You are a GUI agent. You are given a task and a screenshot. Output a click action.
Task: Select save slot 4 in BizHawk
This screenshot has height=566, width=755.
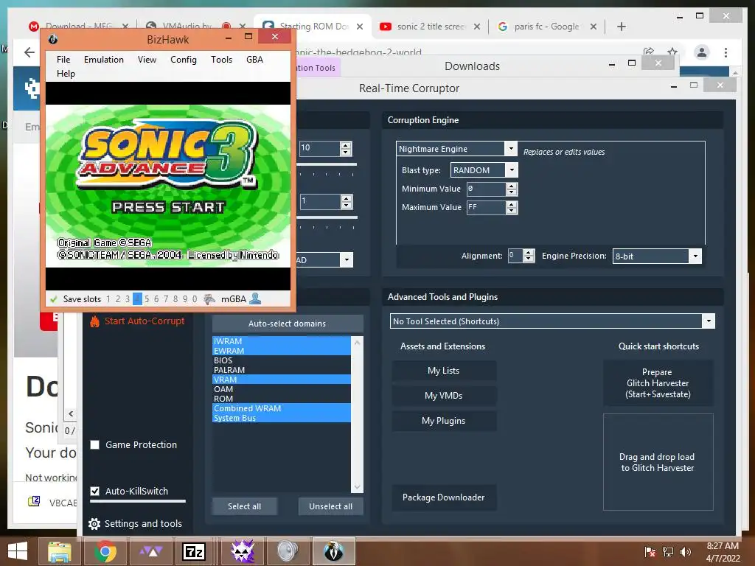(x=137, y=299)
